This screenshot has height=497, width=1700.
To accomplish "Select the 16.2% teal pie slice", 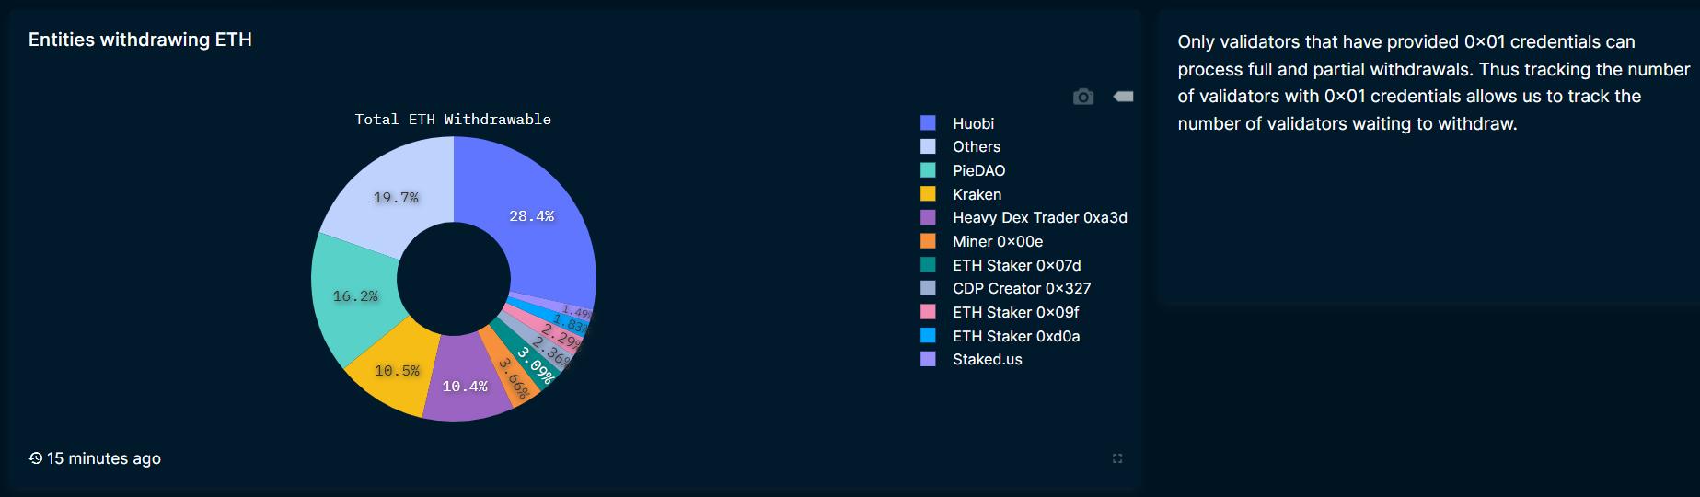I will click(x=354, y=295).
